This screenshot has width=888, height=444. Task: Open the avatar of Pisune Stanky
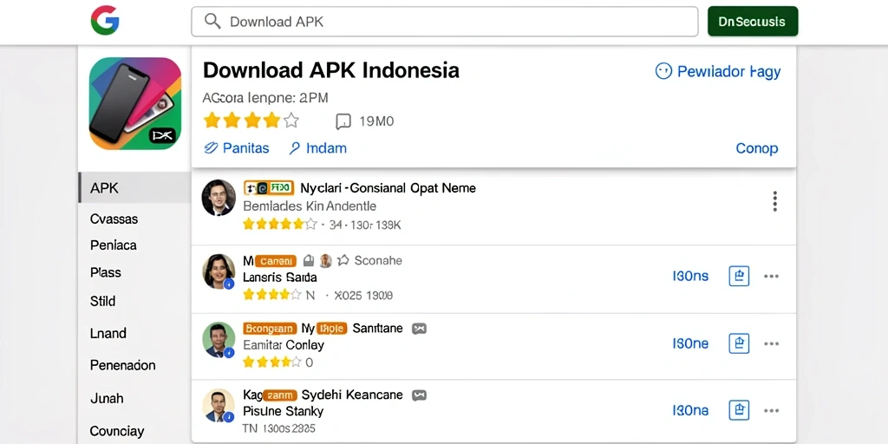coord(219,406)
